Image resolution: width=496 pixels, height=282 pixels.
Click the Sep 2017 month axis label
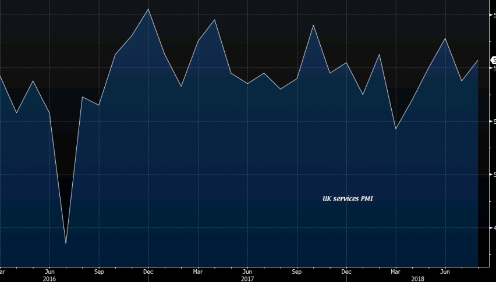(x=297, y=272)
